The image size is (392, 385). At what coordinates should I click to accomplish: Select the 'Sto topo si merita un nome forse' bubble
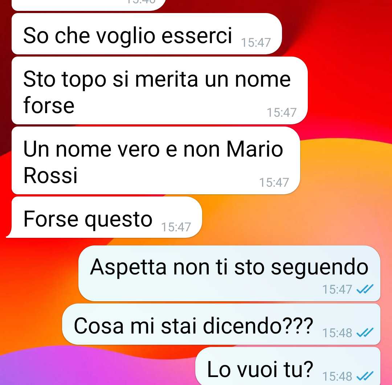click(x=159, y=90)
